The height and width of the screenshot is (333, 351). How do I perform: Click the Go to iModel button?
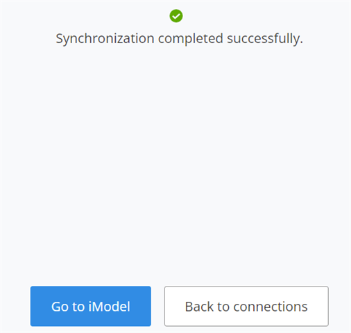(91, 306)
